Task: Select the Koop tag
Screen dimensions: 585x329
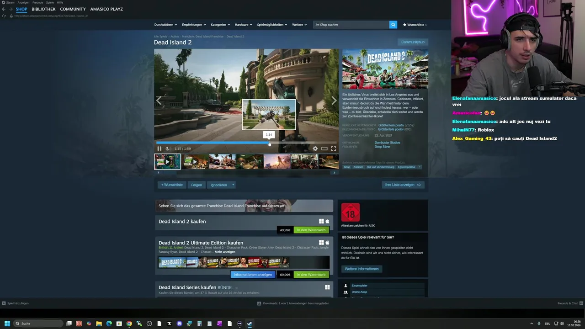Action: point(347,167)
